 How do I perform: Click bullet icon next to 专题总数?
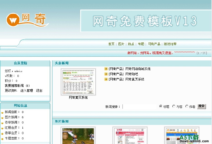(2, 139)
